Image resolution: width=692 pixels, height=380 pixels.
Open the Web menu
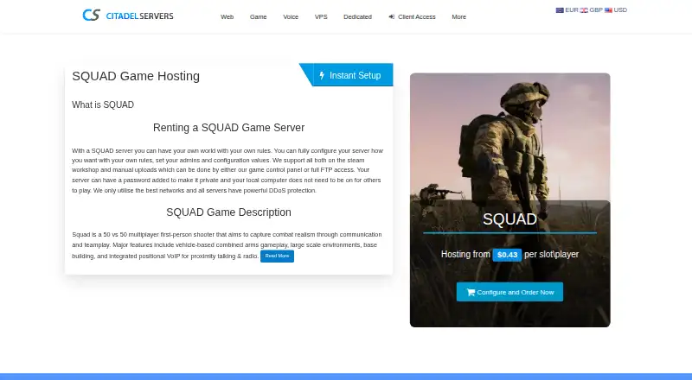pyautogui.click(x=227, y=16)
